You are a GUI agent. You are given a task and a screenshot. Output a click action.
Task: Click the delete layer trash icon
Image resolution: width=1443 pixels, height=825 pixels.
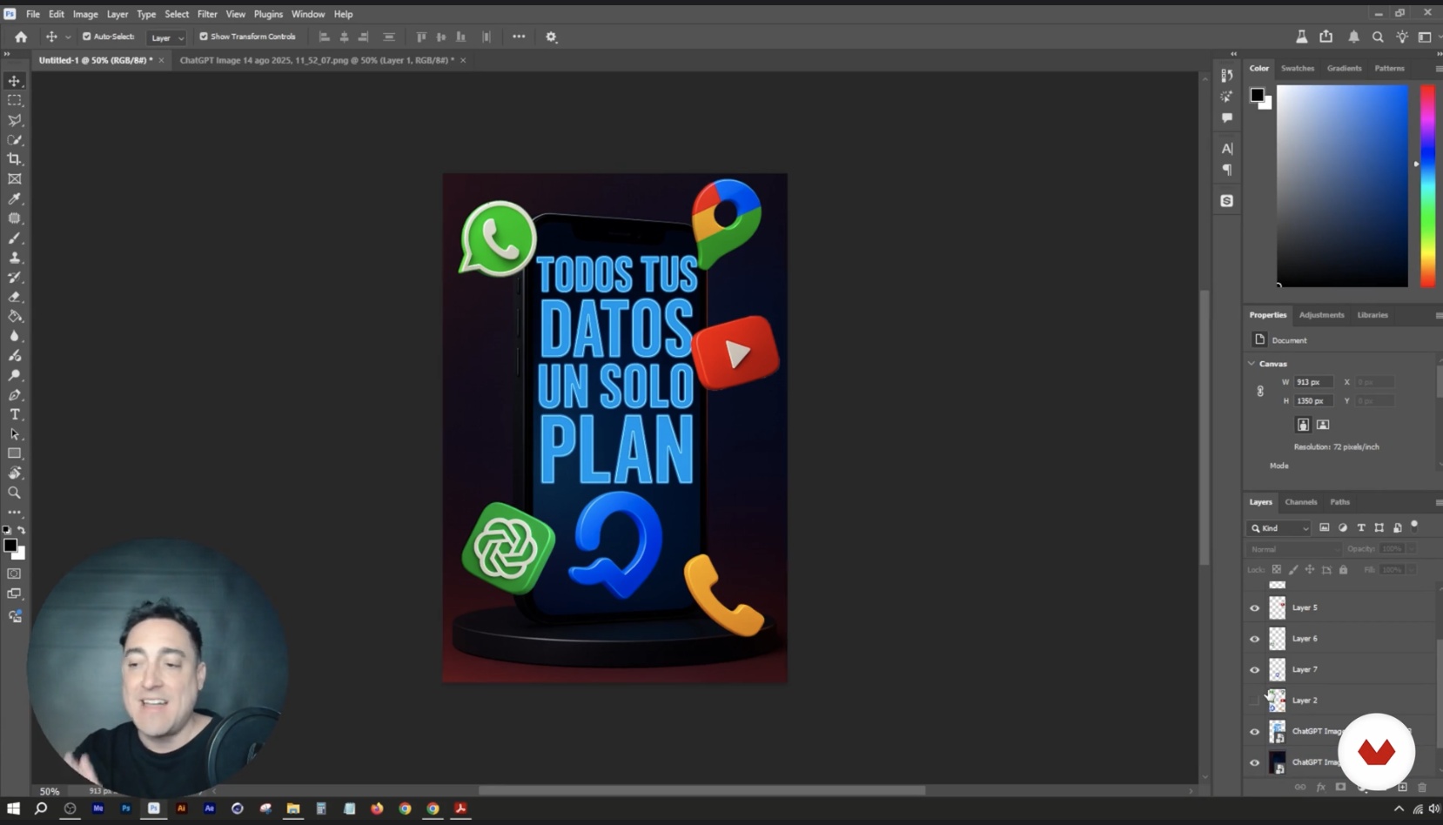click(1422, 788)
